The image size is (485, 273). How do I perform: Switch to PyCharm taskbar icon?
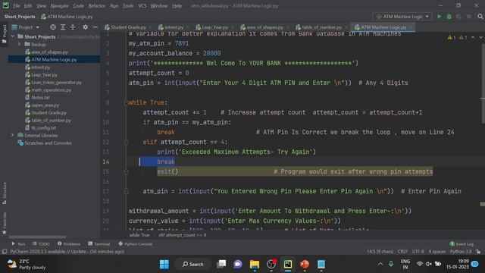(x=288, y=264)
